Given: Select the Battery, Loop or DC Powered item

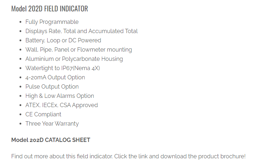Looking at the screenshot, I should [63, 41].
